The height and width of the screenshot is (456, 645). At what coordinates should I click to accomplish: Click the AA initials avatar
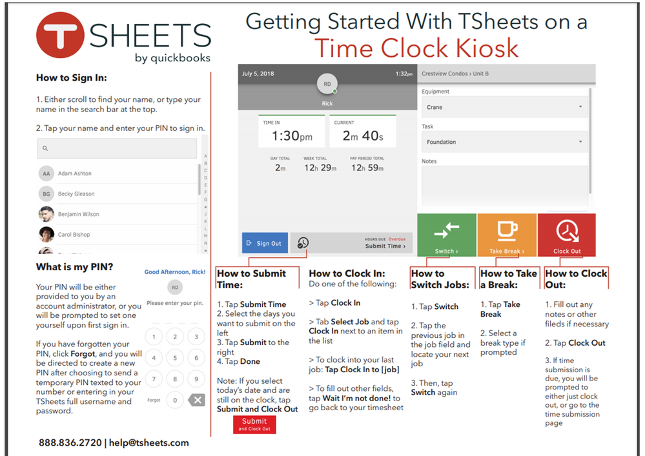point(46,173)
